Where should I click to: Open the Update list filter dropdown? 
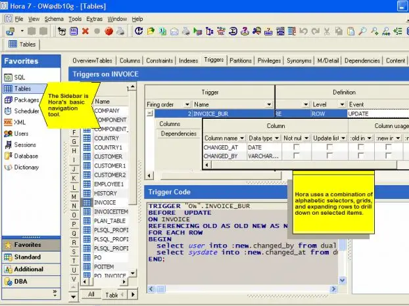click(343, 138)
